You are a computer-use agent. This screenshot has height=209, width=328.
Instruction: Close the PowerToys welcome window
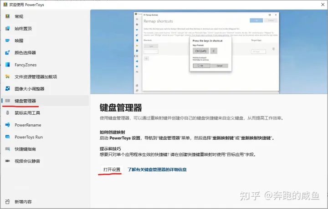pos(323,5)
